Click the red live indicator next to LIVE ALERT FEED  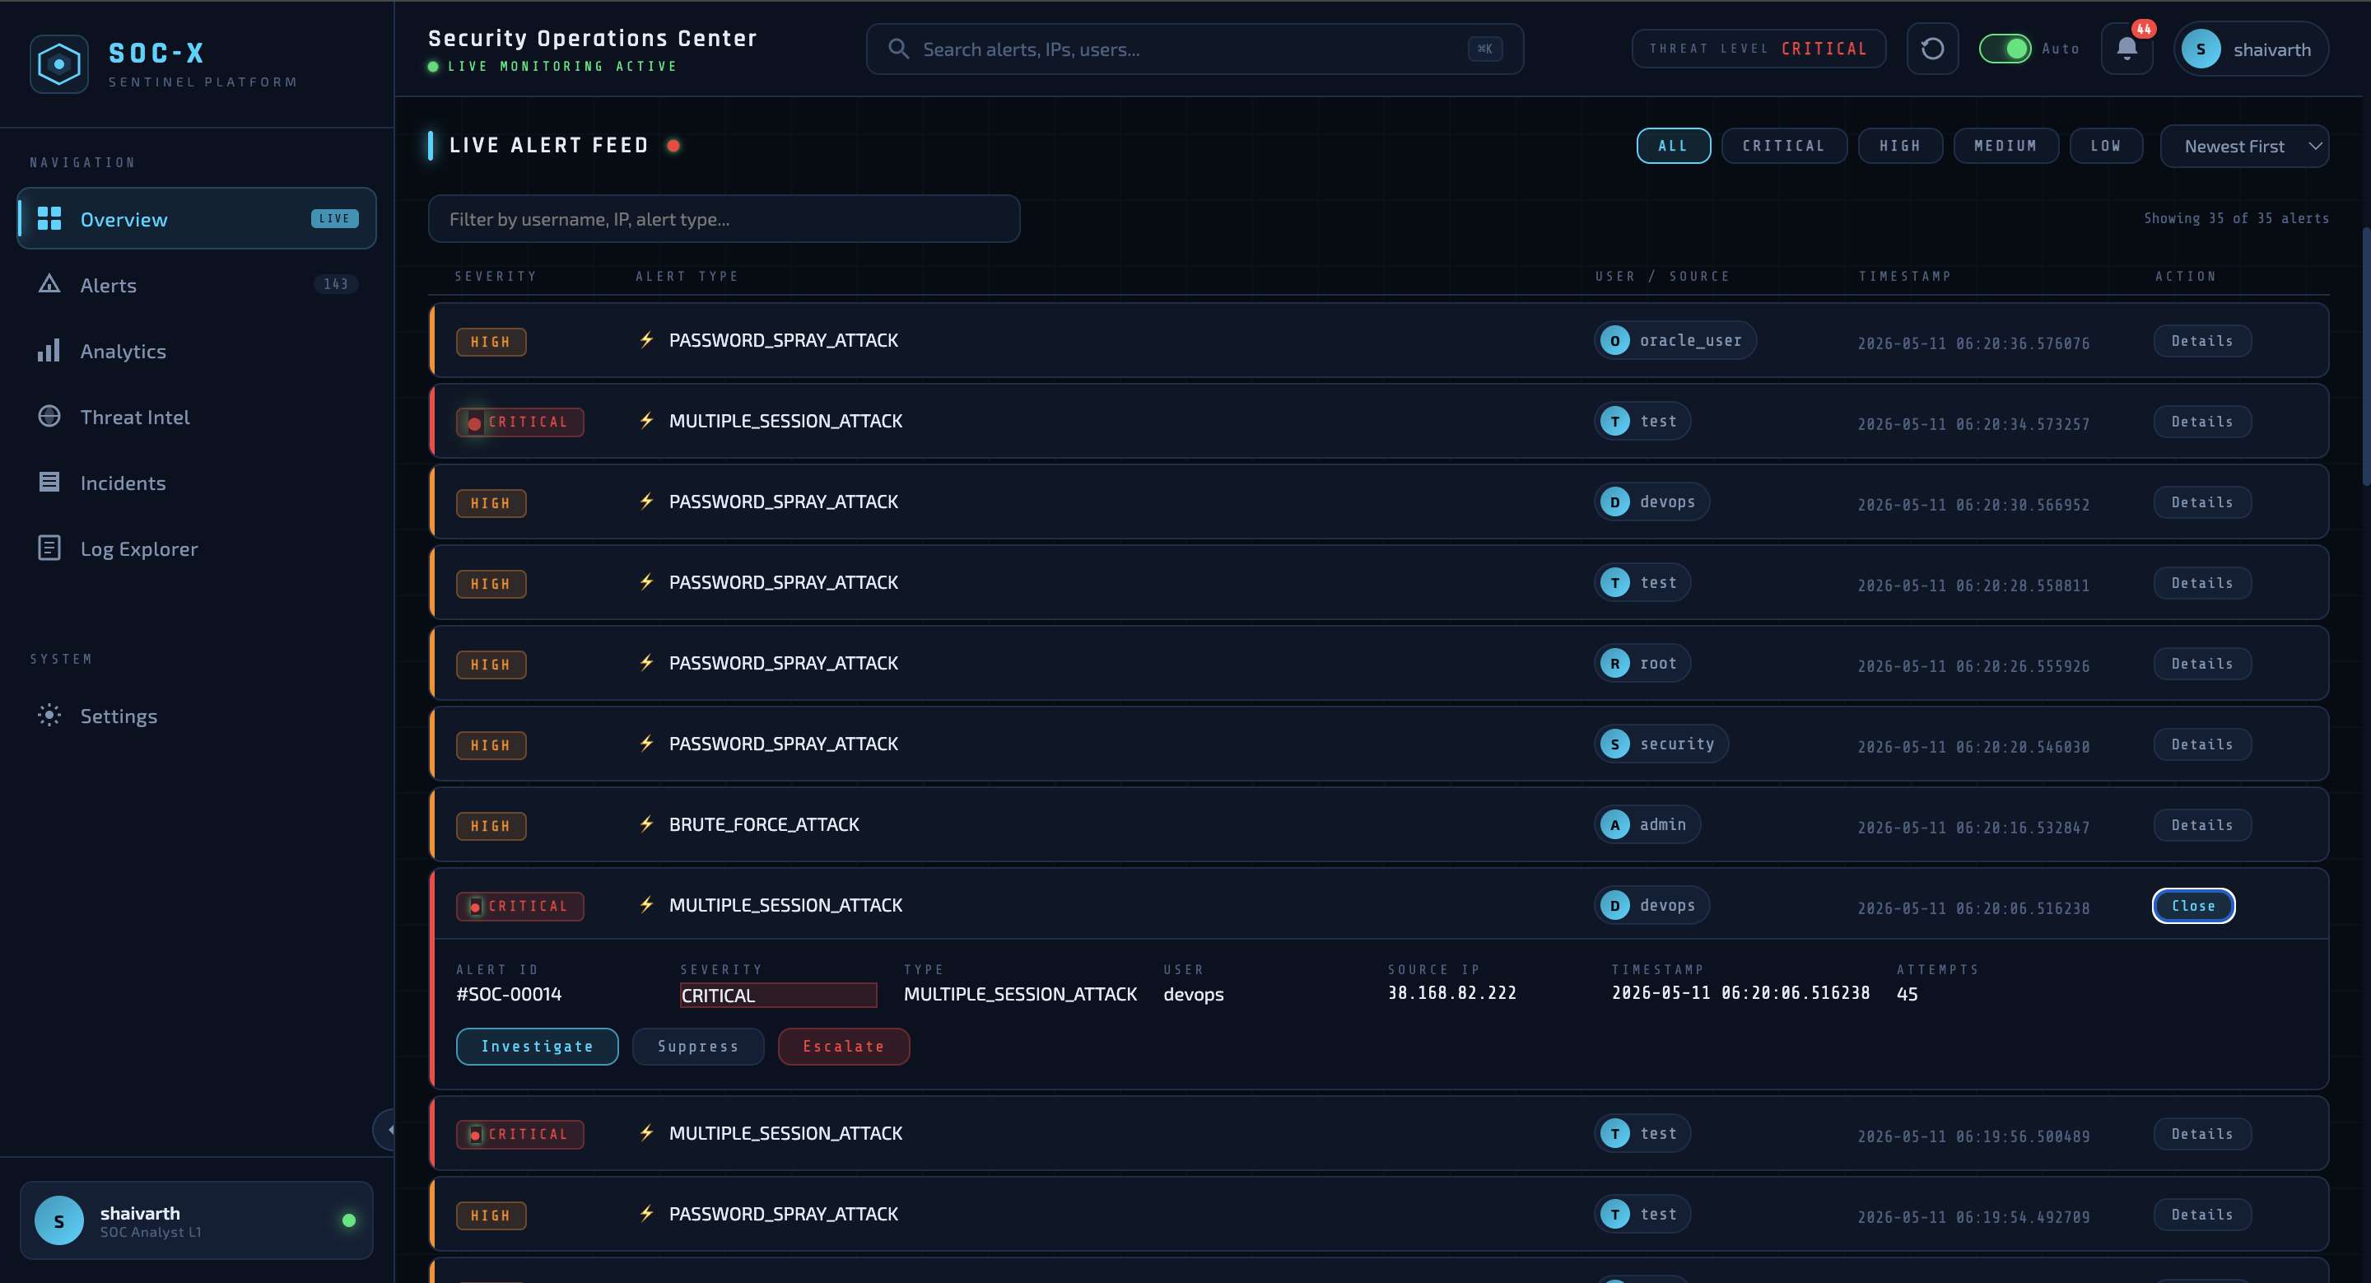[x=673, y=146]
